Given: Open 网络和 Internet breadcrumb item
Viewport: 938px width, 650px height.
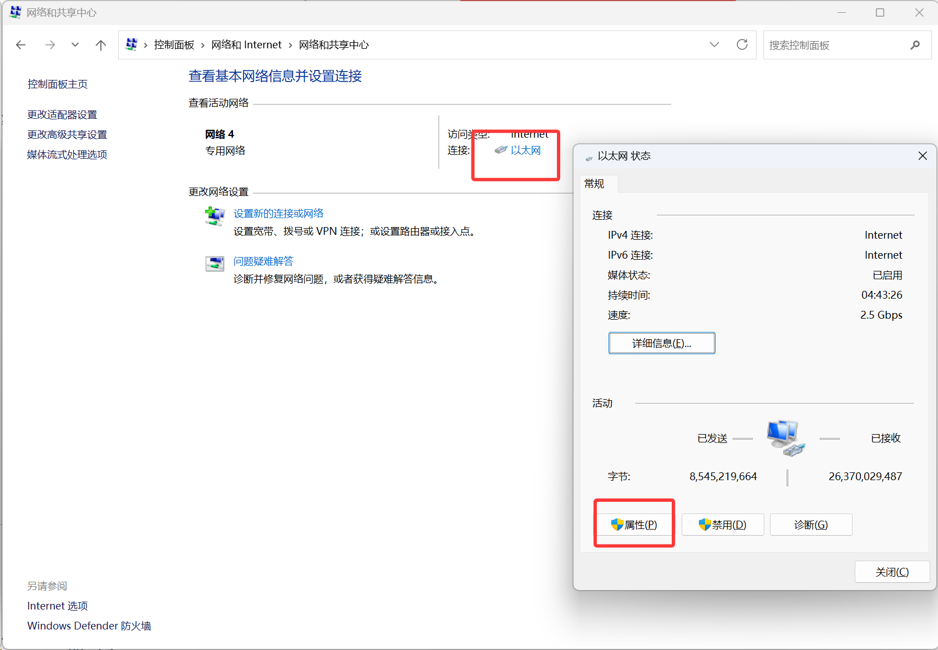Looking at the screenshot, I should (x=246, y=45).
